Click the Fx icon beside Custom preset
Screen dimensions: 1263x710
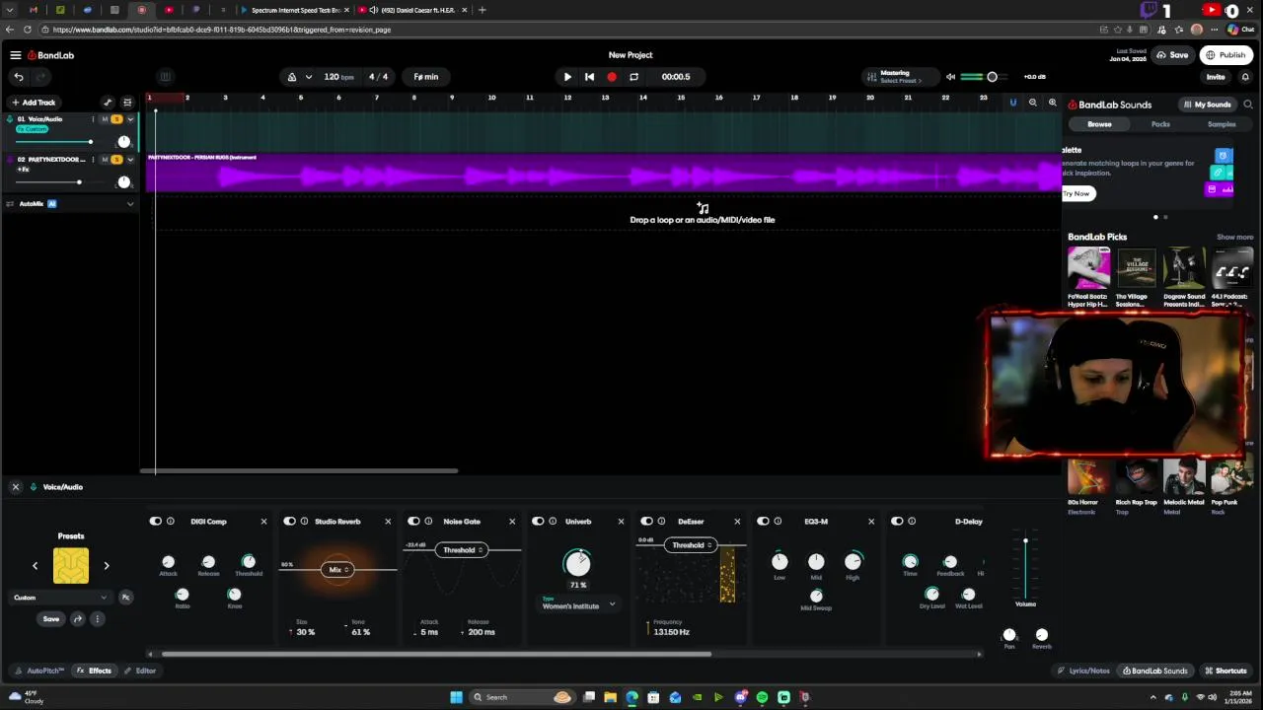click(125, 598)
